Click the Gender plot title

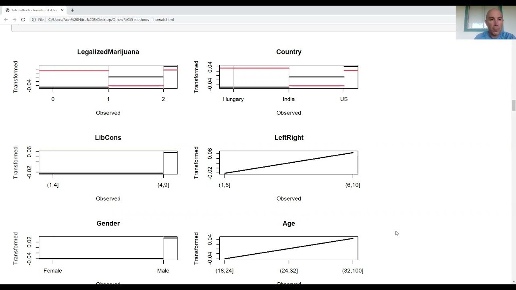coord(108,224)
